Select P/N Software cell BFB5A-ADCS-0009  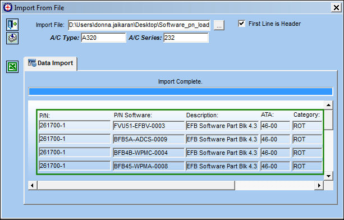(149, 139)
